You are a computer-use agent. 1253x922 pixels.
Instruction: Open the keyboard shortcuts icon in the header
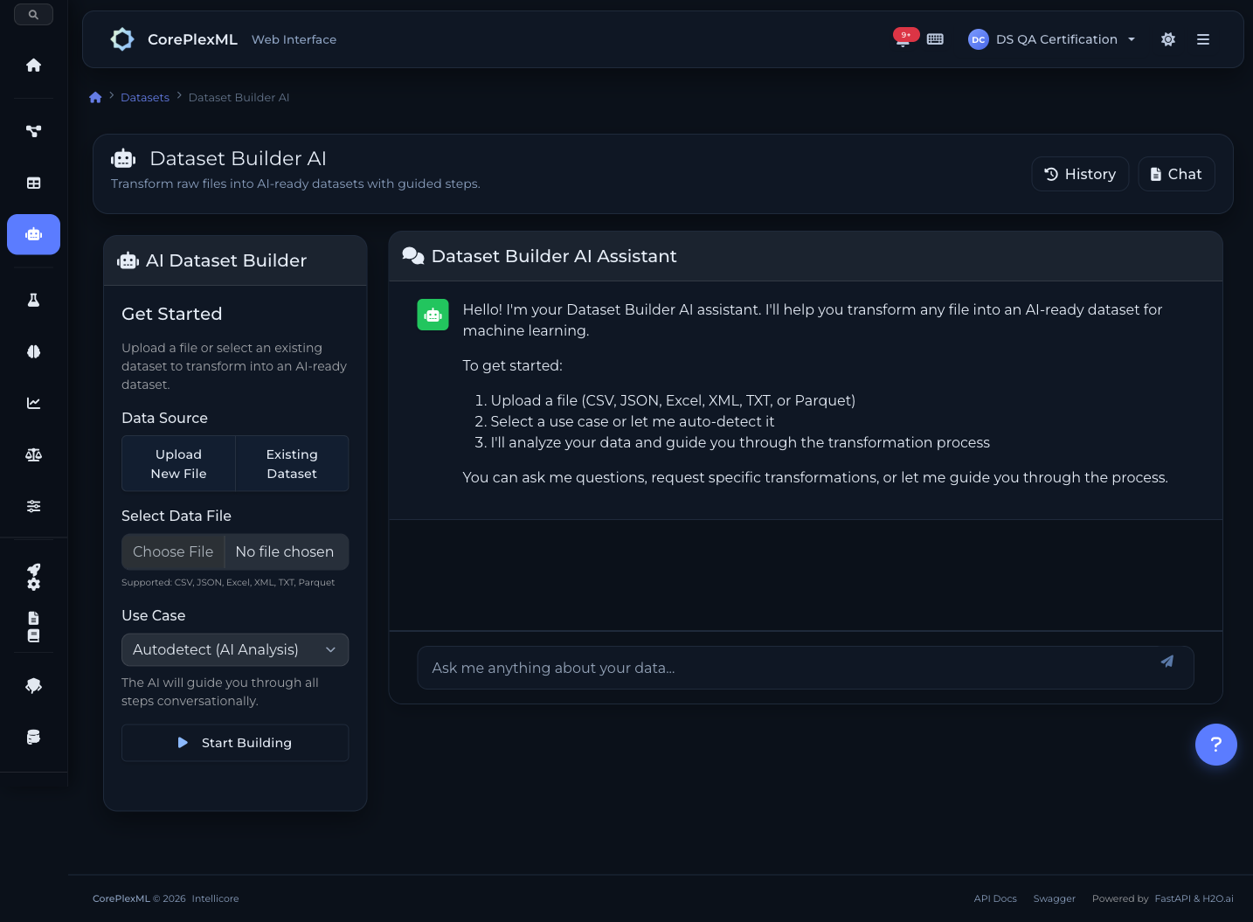pyautogui.click(x=935, y=39)
